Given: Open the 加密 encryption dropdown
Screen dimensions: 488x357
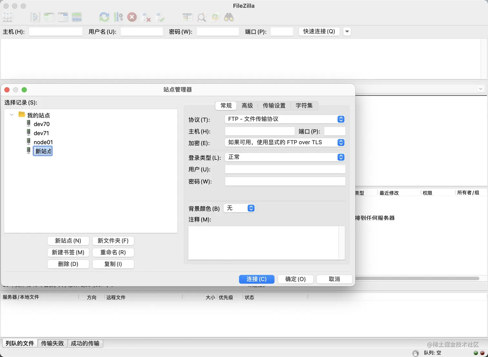Looking at the screenshot, I should 285,142.
